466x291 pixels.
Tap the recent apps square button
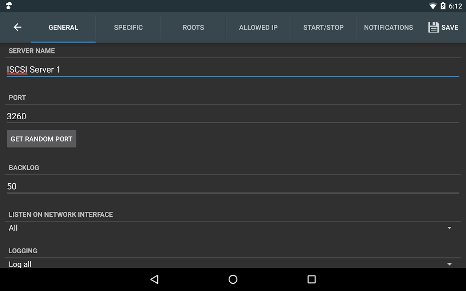pos(311,279)
